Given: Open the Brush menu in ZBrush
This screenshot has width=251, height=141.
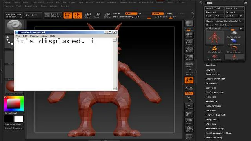Looking at the screenshot, I should 16,2.
